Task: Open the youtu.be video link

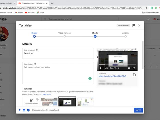Action: (x=112, y=76)
